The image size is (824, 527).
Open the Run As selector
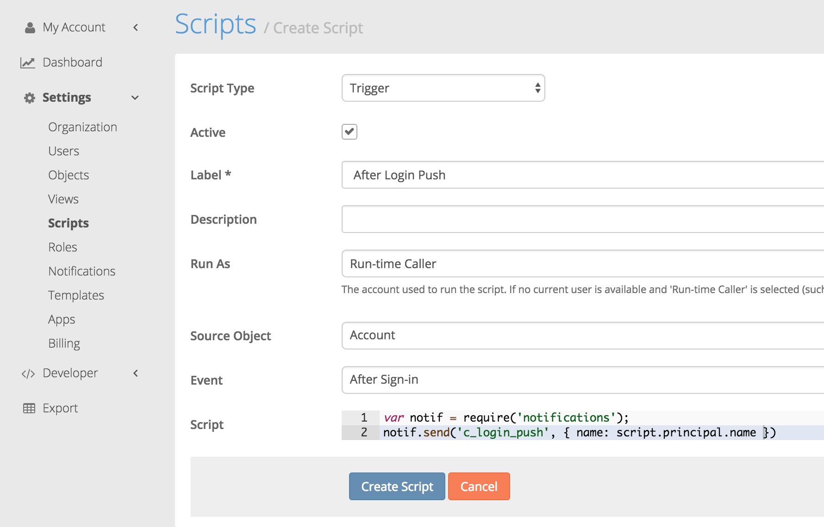tap(583, 263)
